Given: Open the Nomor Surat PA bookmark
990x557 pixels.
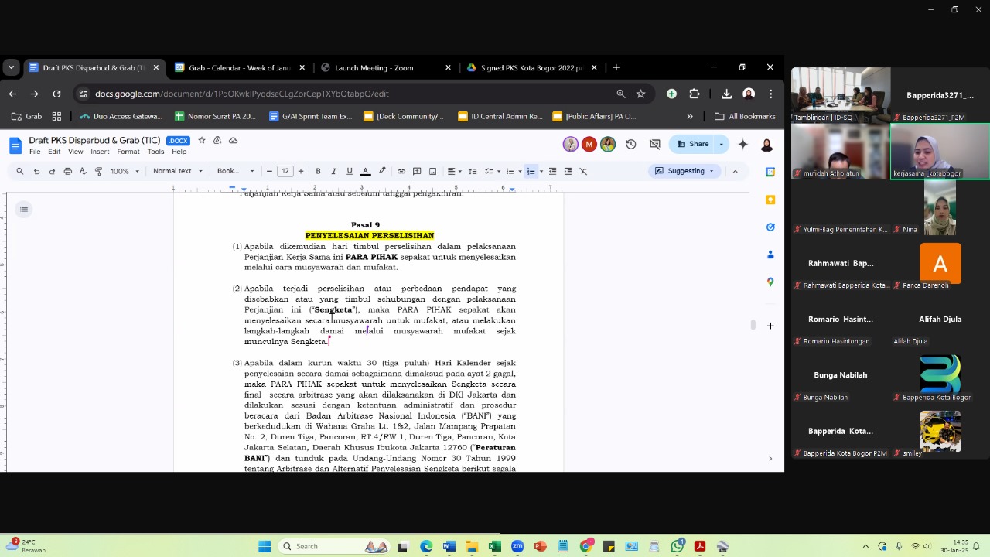Looking at the screenshot, I should tap(215, 116).
